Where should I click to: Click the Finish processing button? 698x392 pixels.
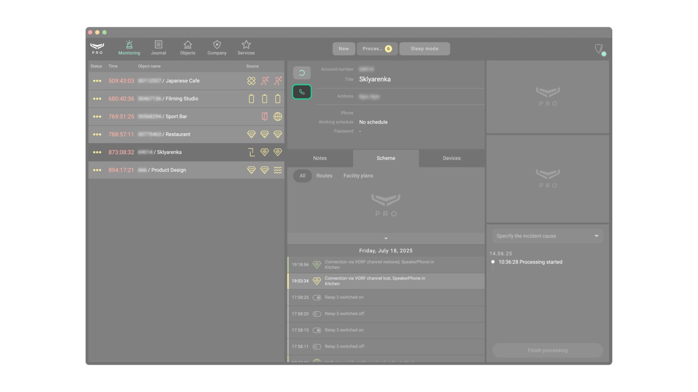point(547,350)
